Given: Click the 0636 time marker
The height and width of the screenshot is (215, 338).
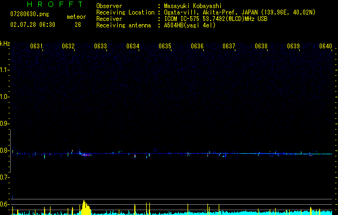Looking at the screenshot, I should pyautogui.click(x=197, y=46).
